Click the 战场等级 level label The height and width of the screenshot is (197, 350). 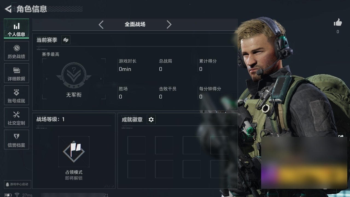[x=51, y=119]
